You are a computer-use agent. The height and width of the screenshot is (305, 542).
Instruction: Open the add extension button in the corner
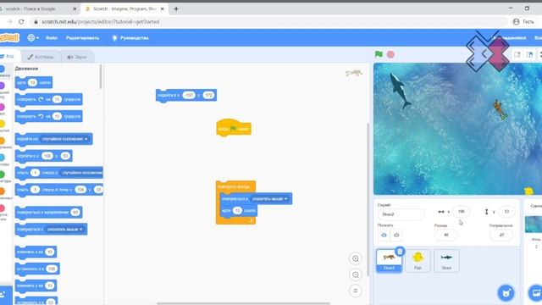pyautogui.click(x=3, y=295)
